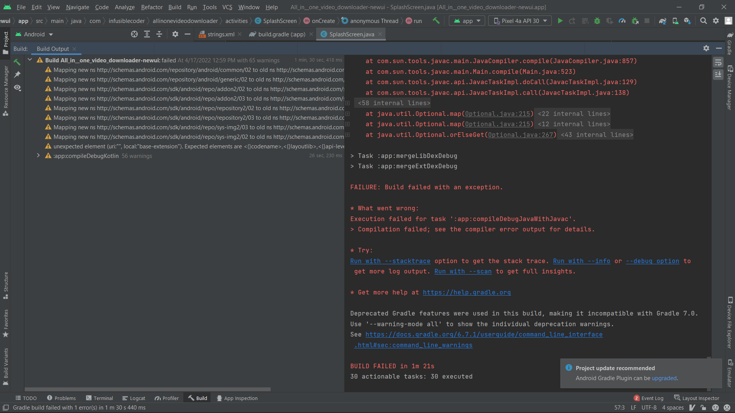Click the --debug option link
The height and width of the screenshot is (413, 735).
[652, 261]
